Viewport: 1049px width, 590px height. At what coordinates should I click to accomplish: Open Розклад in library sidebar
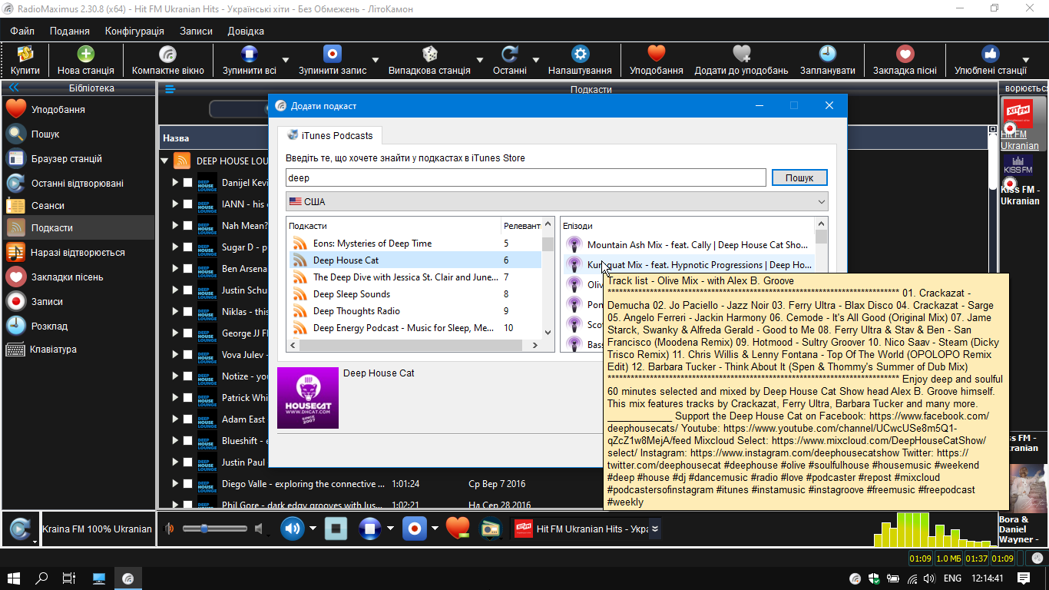pyautogui.click(x=77, y=326)
